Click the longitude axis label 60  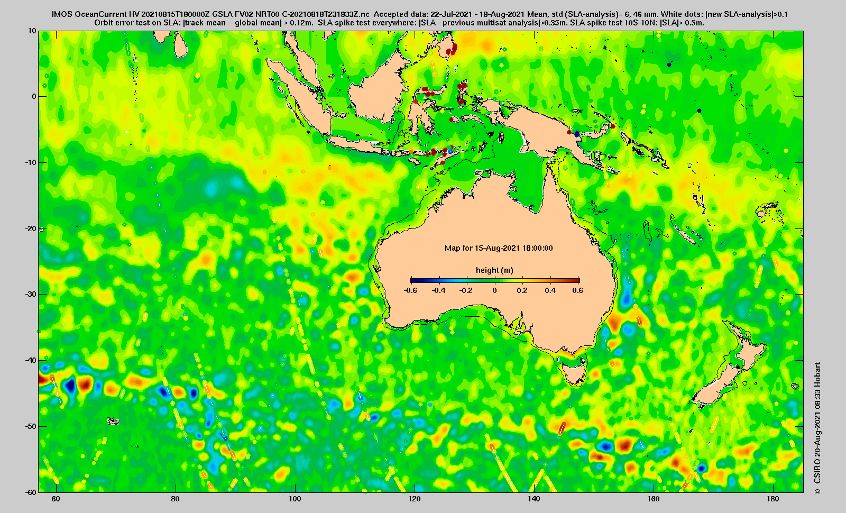click(x=56, y=499)
